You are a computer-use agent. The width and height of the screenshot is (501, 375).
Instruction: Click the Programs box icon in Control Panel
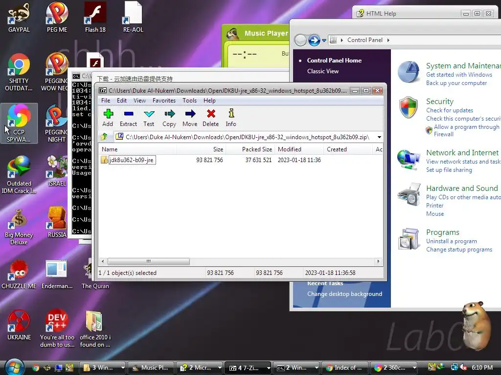(409, 238)
